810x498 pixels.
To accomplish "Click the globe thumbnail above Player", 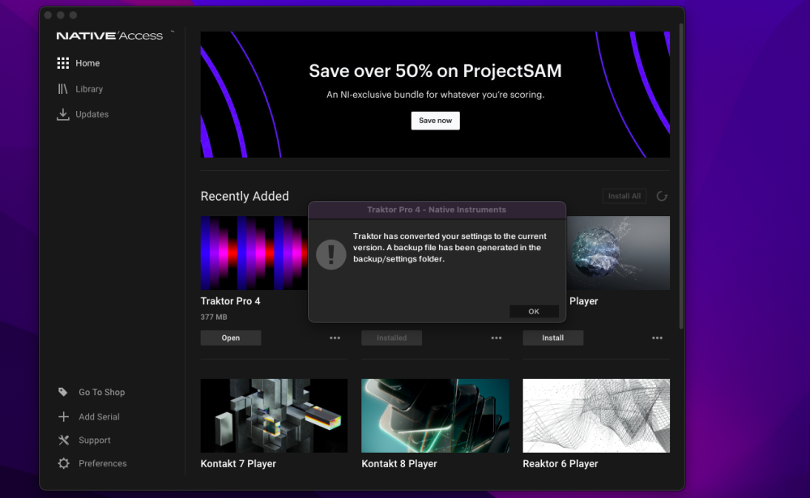I will point(618,253).
